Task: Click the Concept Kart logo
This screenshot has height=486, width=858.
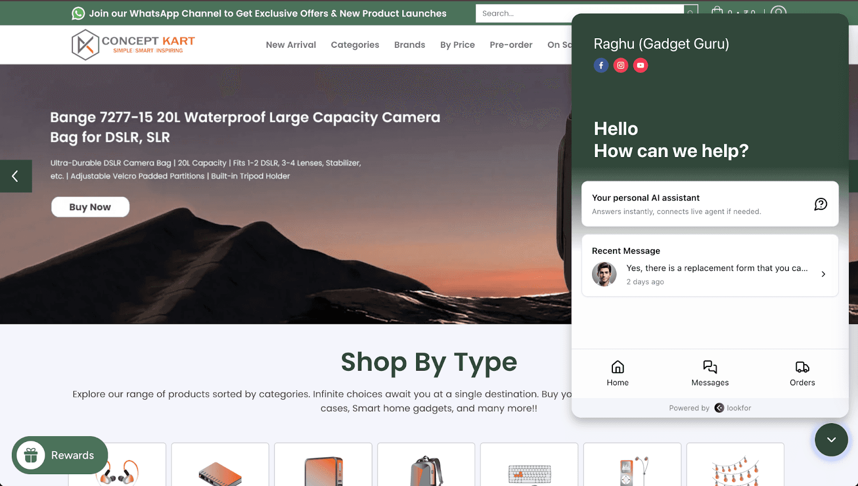Action: (x=133, y=45)
